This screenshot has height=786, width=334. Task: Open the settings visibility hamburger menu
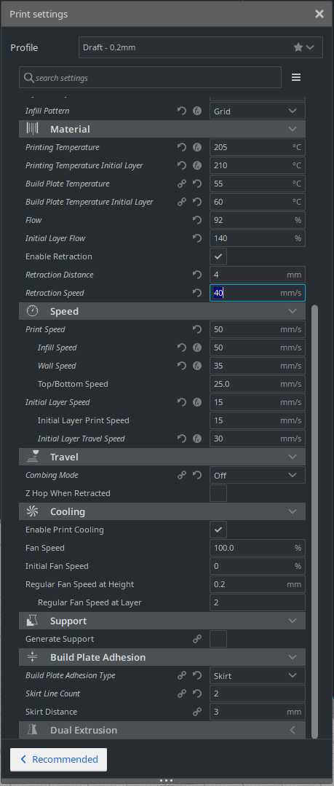pyautogui.click(x=296, y=77)
